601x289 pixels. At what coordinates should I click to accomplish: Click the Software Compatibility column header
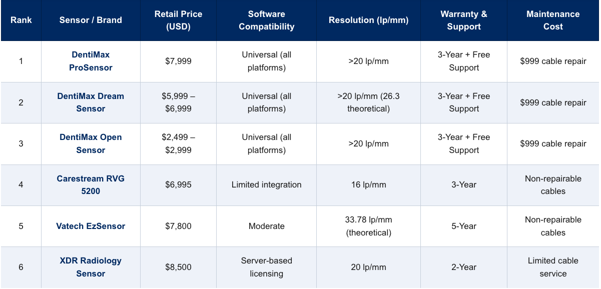pyautogui.click(x=266, y=20)
